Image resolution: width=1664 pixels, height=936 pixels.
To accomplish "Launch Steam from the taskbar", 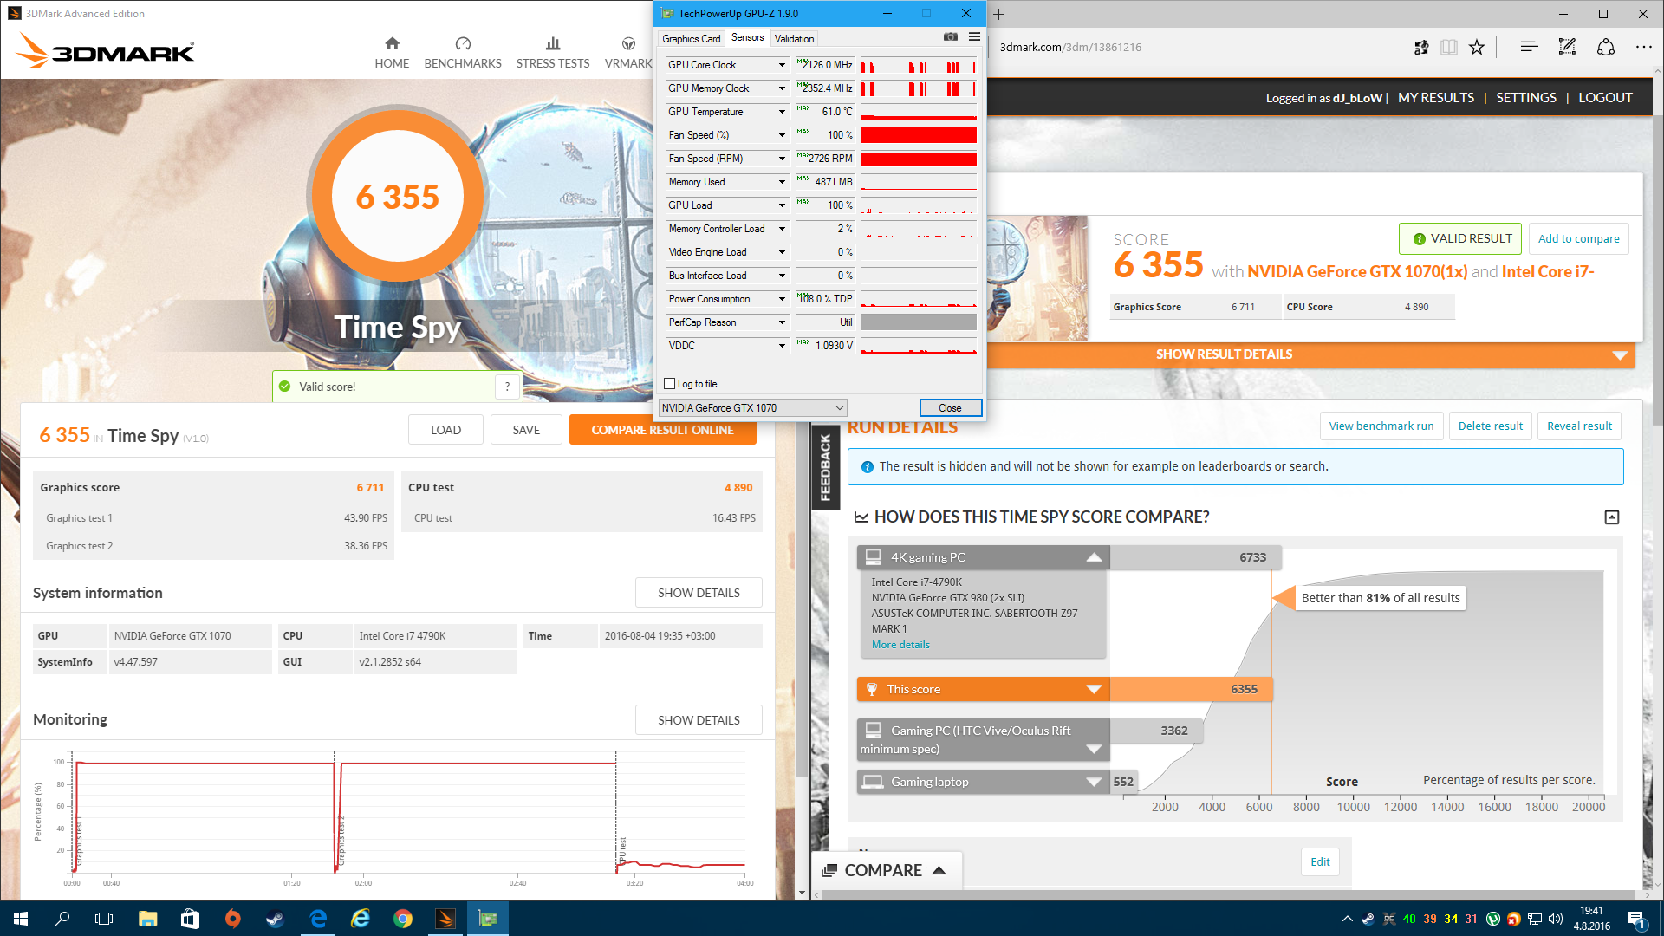I will [x=275, y=919].
